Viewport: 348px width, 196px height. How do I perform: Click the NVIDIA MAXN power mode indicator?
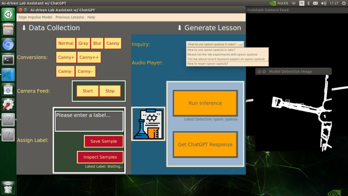tap(279, 3)
